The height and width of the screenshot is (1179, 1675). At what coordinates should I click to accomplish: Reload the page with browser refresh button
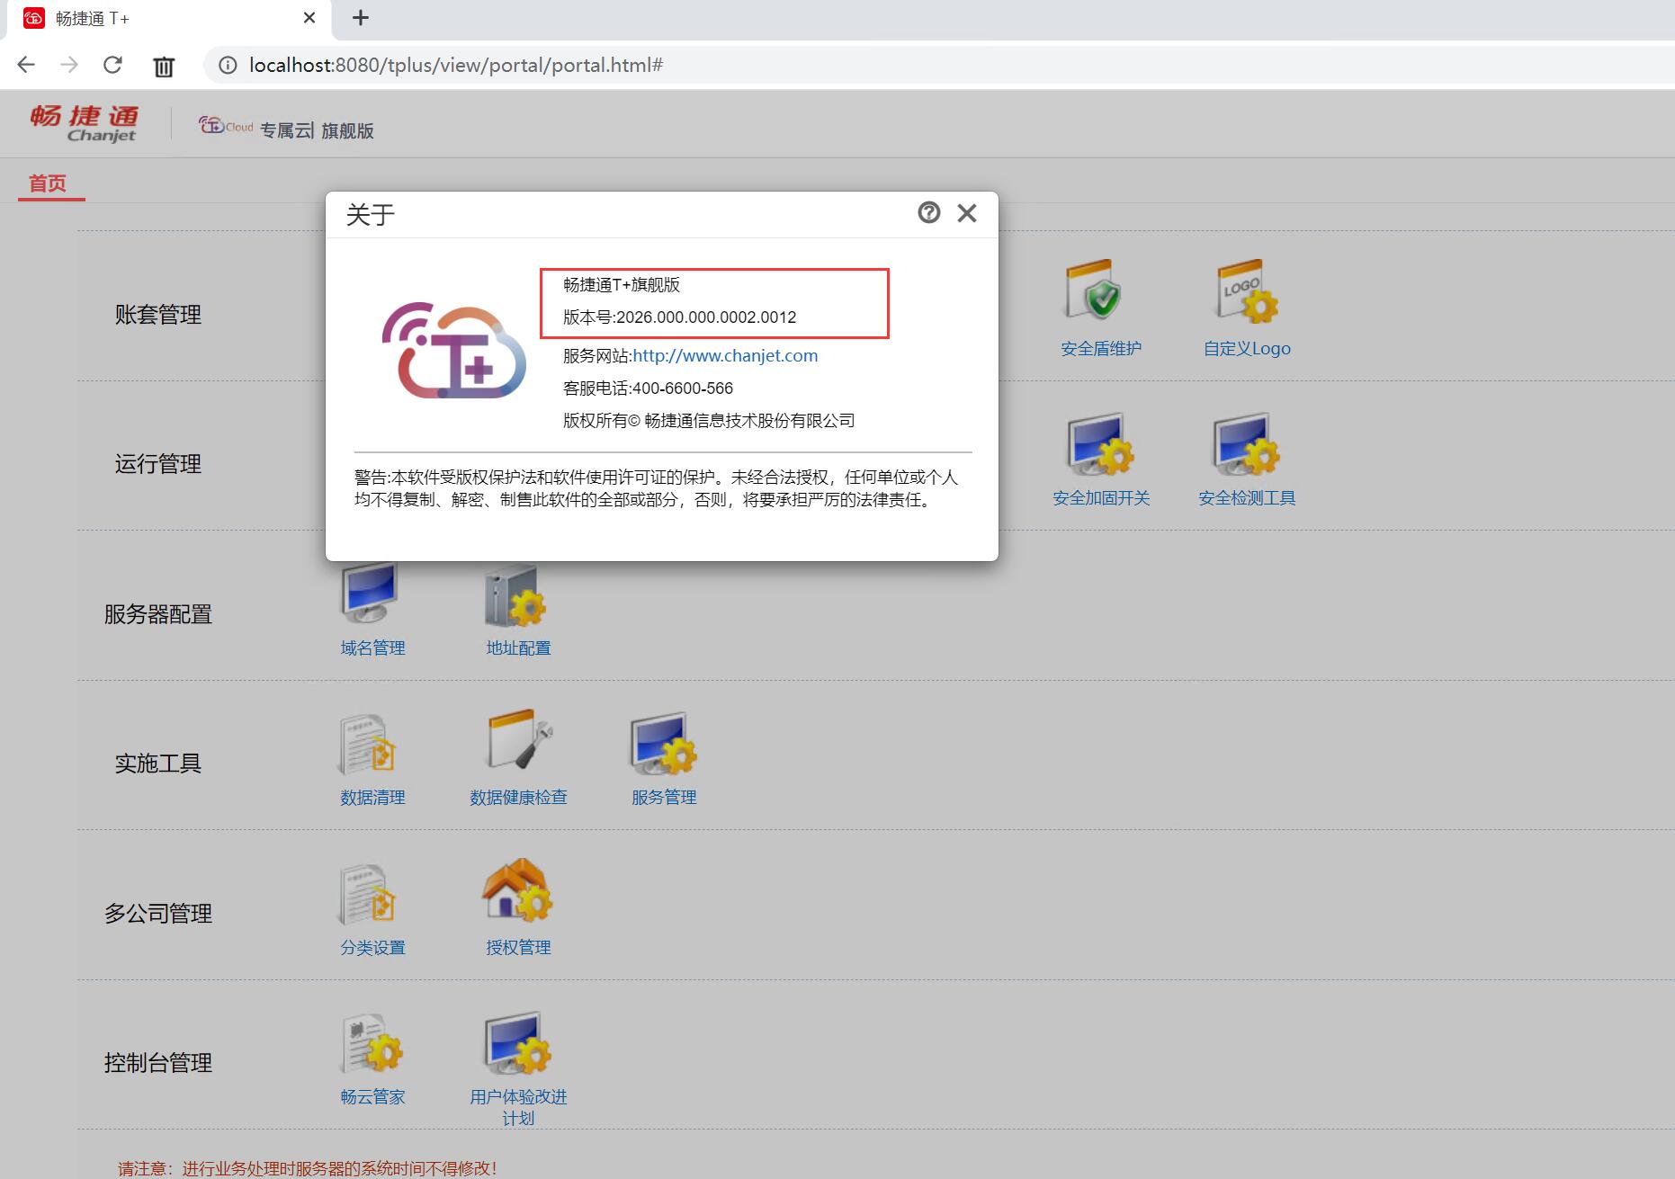(x=112, y=66)
